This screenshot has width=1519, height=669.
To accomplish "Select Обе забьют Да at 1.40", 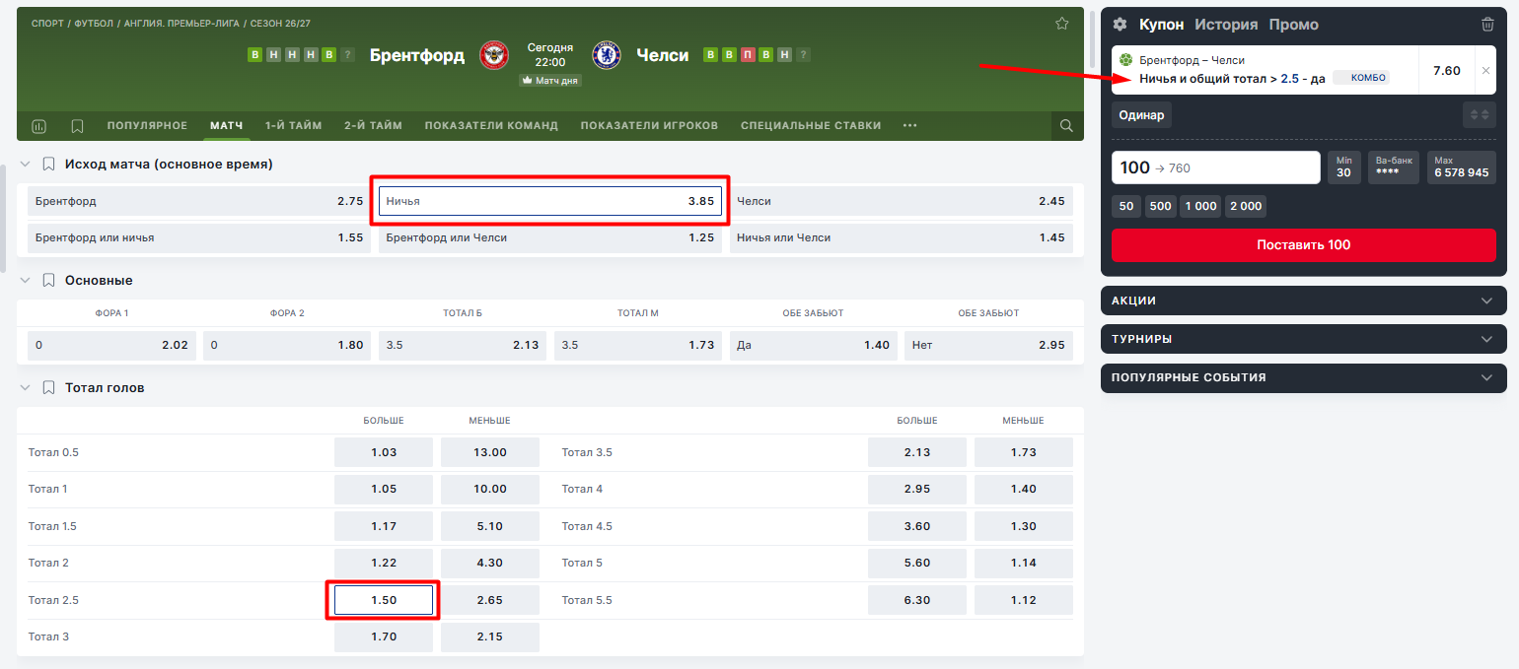I will (x=814, y=345).
